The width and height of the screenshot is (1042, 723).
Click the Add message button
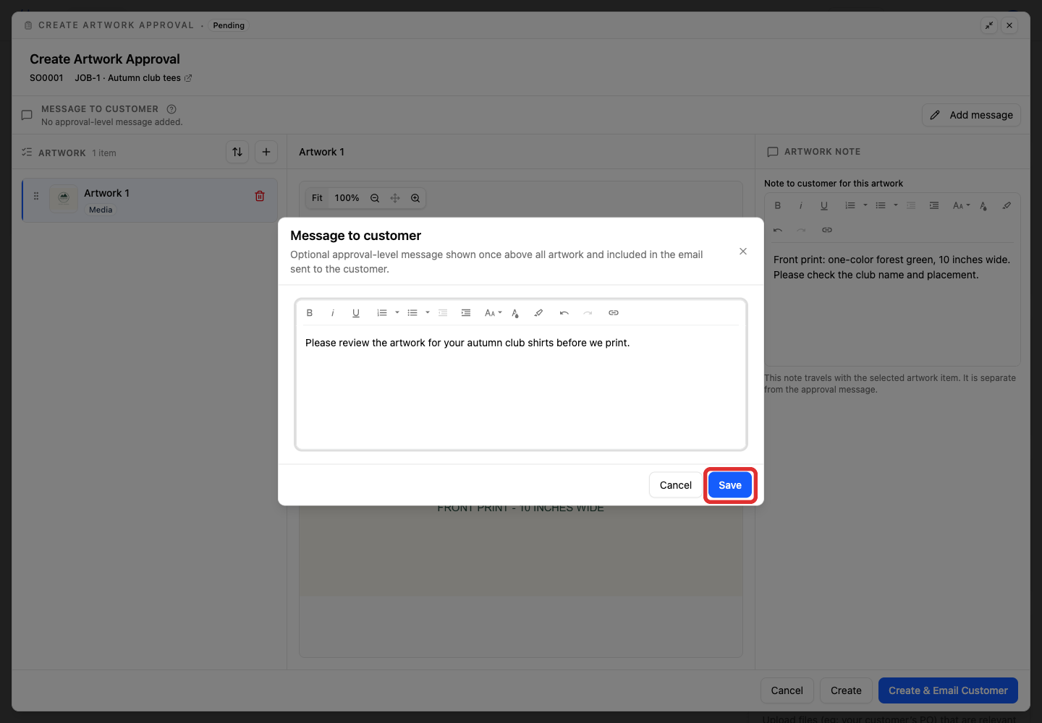click(971, 115)
